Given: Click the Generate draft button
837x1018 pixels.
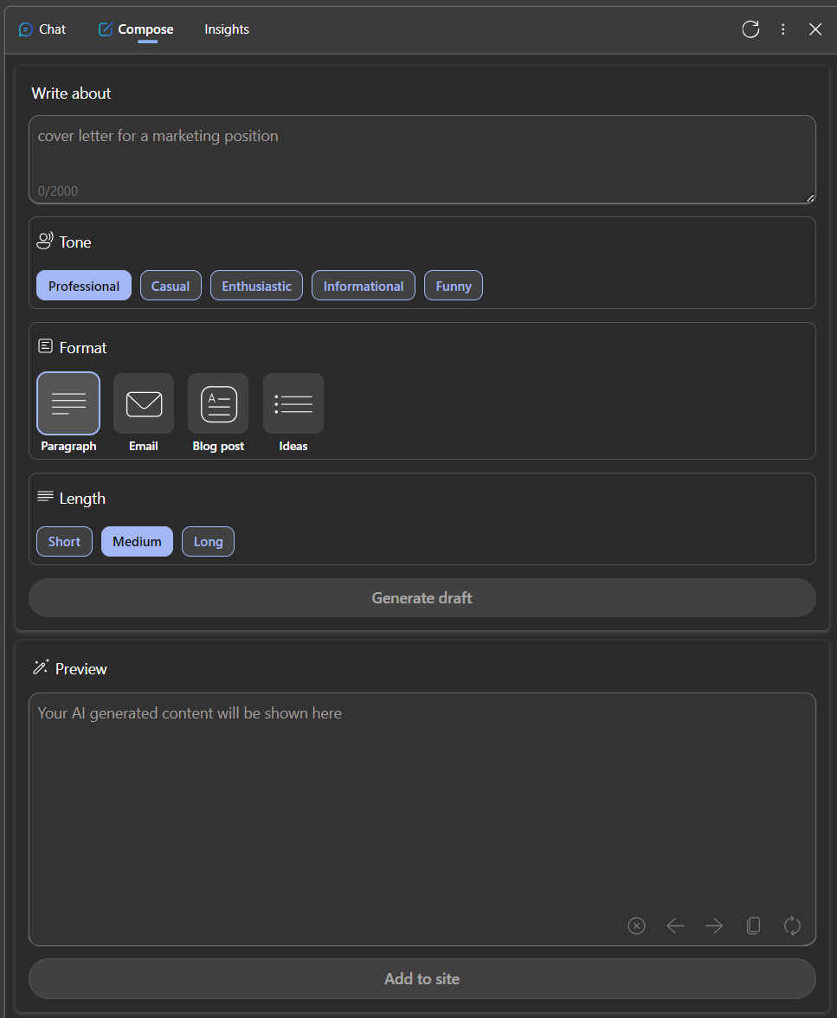Looking at the screenshot, I should point(422,598).
